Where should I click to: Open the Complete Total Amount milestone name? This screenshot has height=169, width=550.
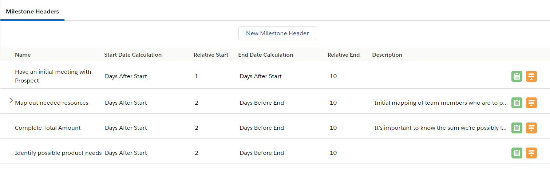tap(48, 128)
